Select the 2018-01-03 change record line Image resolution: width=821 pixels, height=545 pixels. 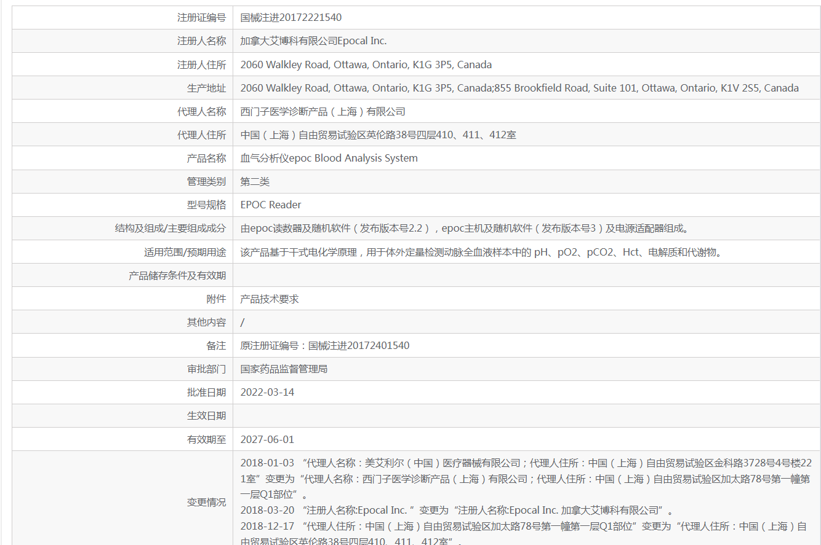point(526,478)
